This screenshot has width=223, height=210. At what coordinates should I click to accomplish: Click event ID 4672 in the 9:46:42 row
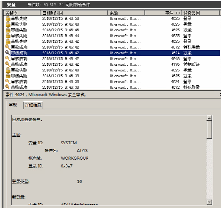(175, 47)
